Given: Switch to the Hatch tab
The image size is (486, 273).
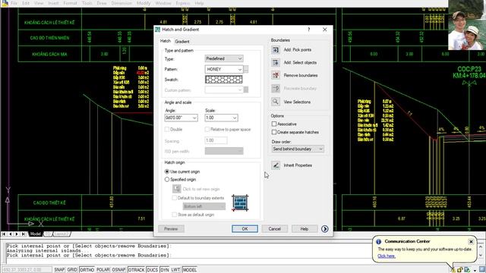Looking at the screenshot, I should coord(166,41).
